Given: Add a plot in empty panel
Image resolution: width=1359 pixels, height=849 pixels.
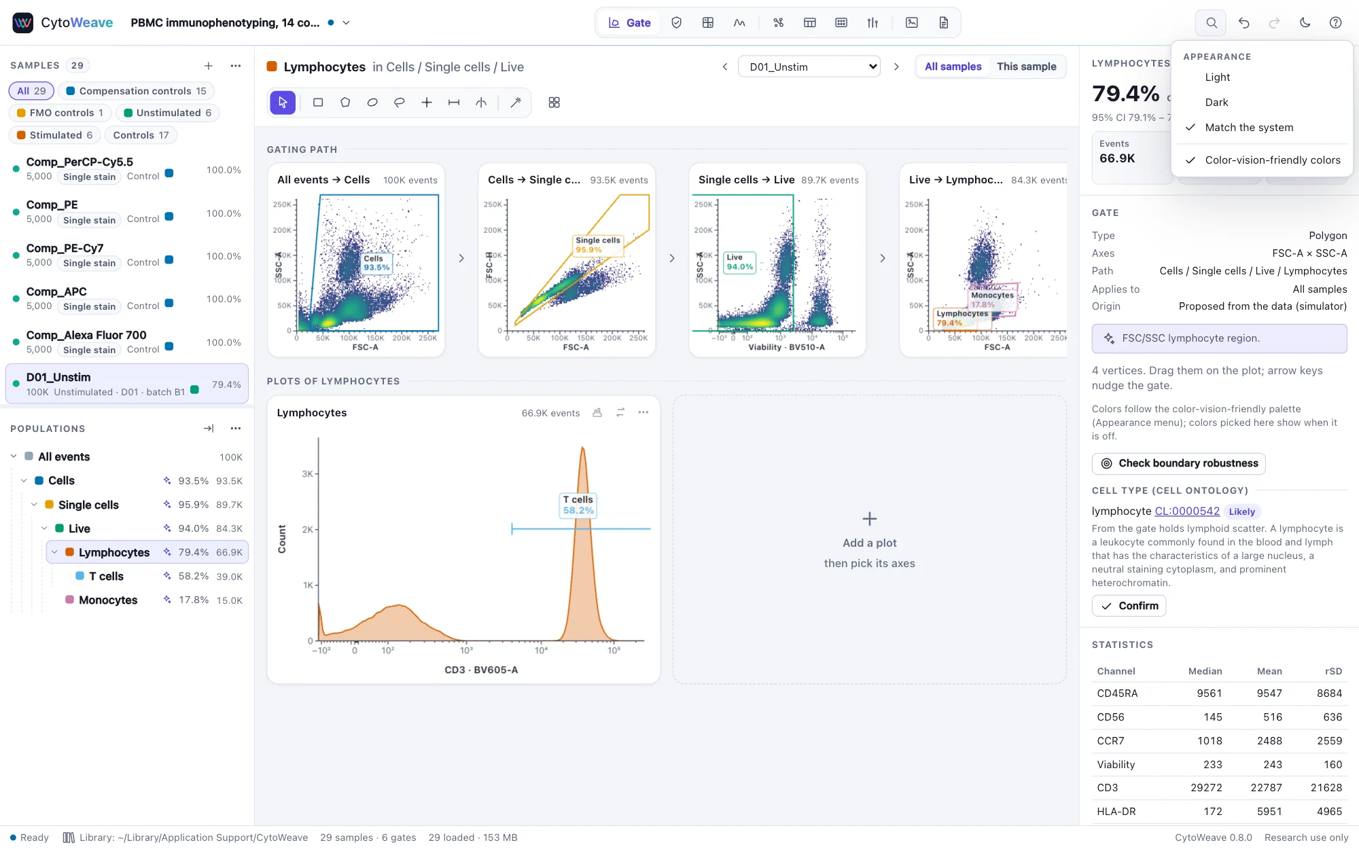Looking at the screenshot, I should [x=869, y=540].
